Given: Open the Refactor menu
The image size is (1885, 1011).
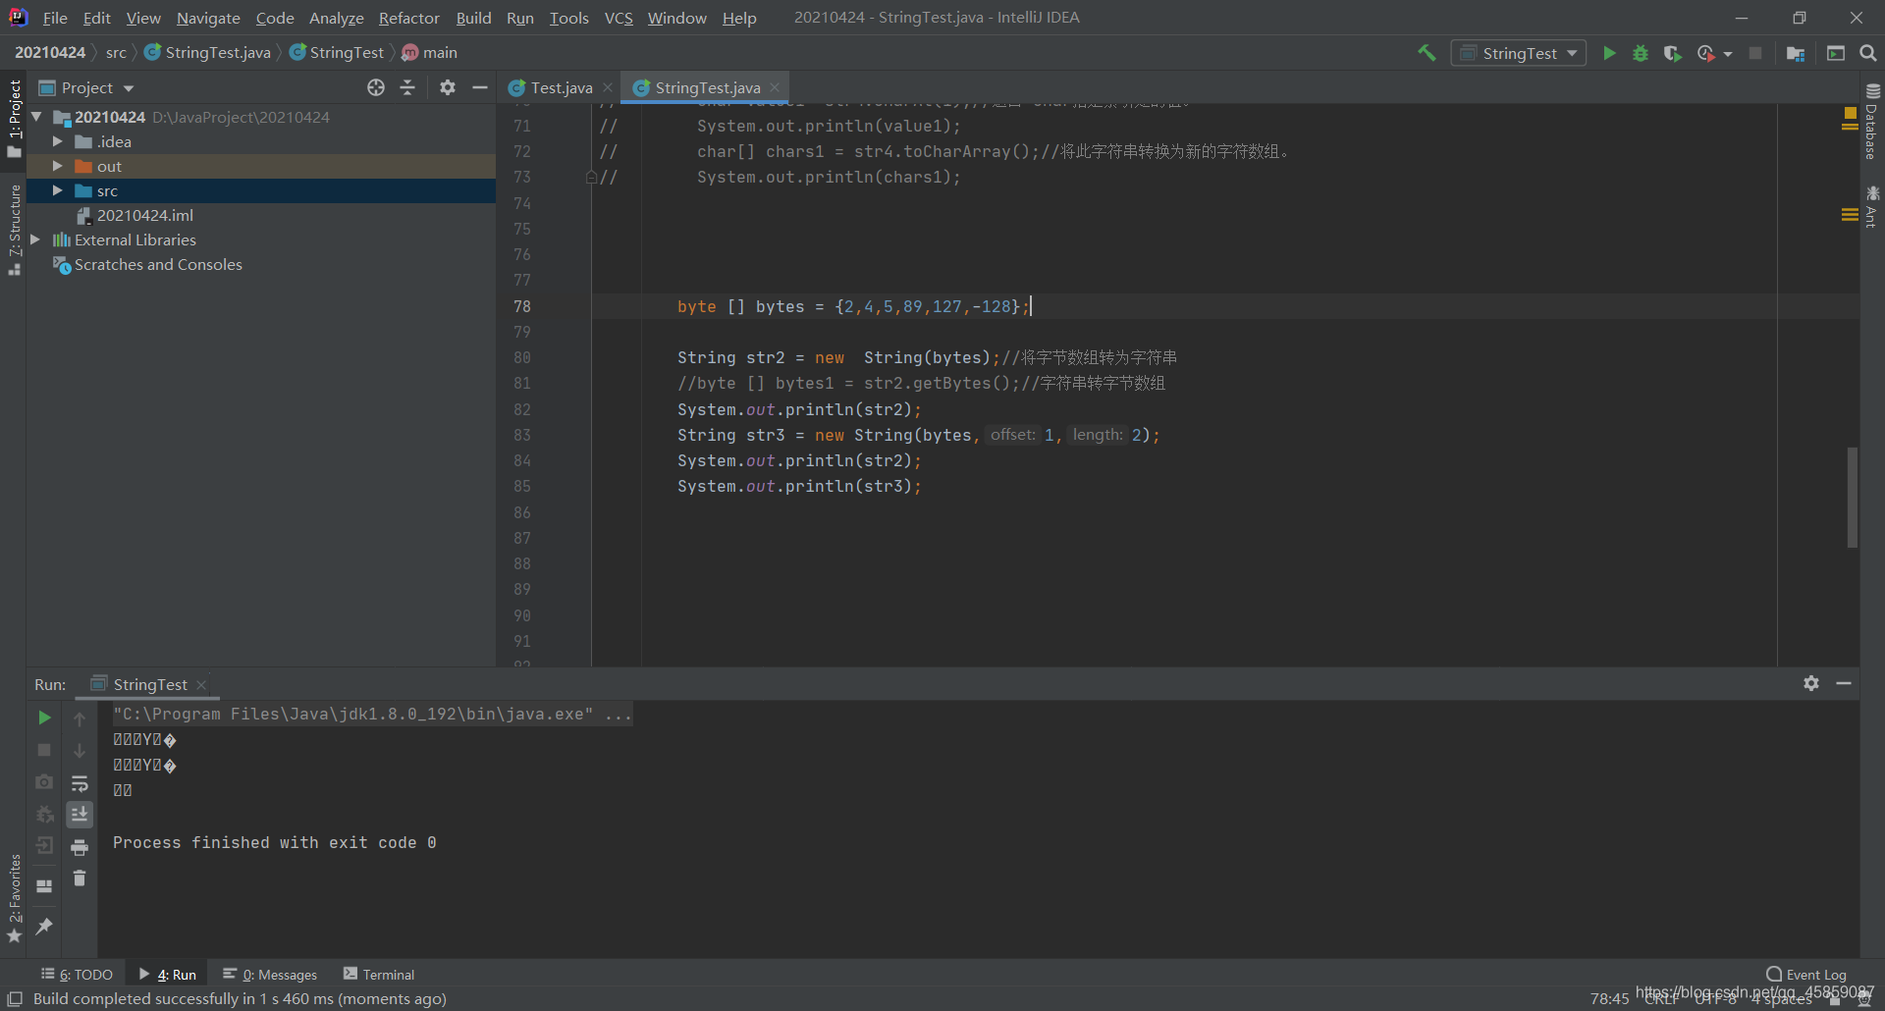Looking at the screenshot, I should (408, 18).
